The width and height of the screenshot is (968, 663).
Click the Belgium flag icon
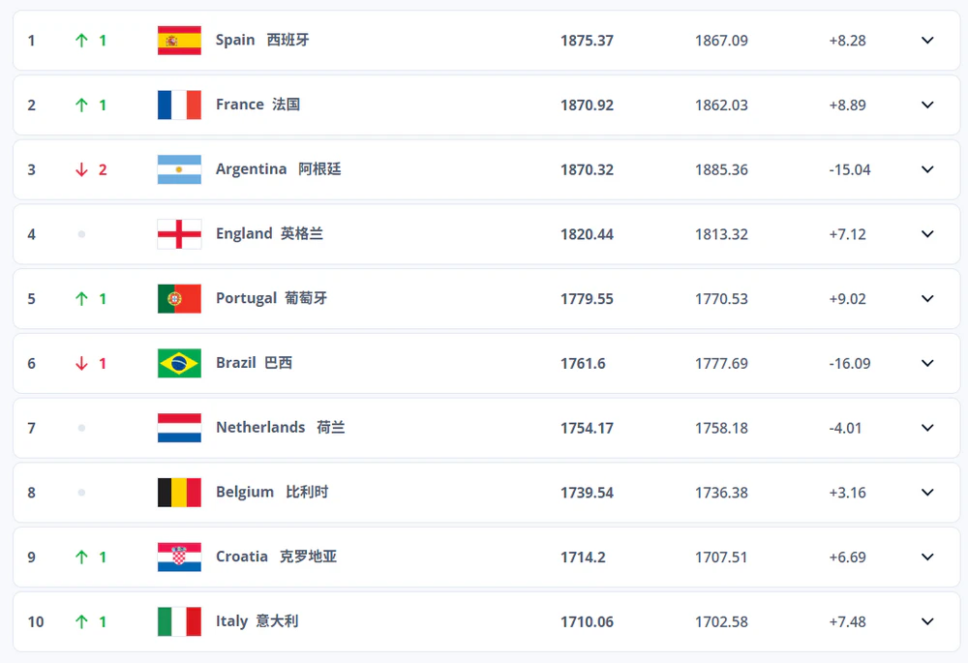[179, 492]
